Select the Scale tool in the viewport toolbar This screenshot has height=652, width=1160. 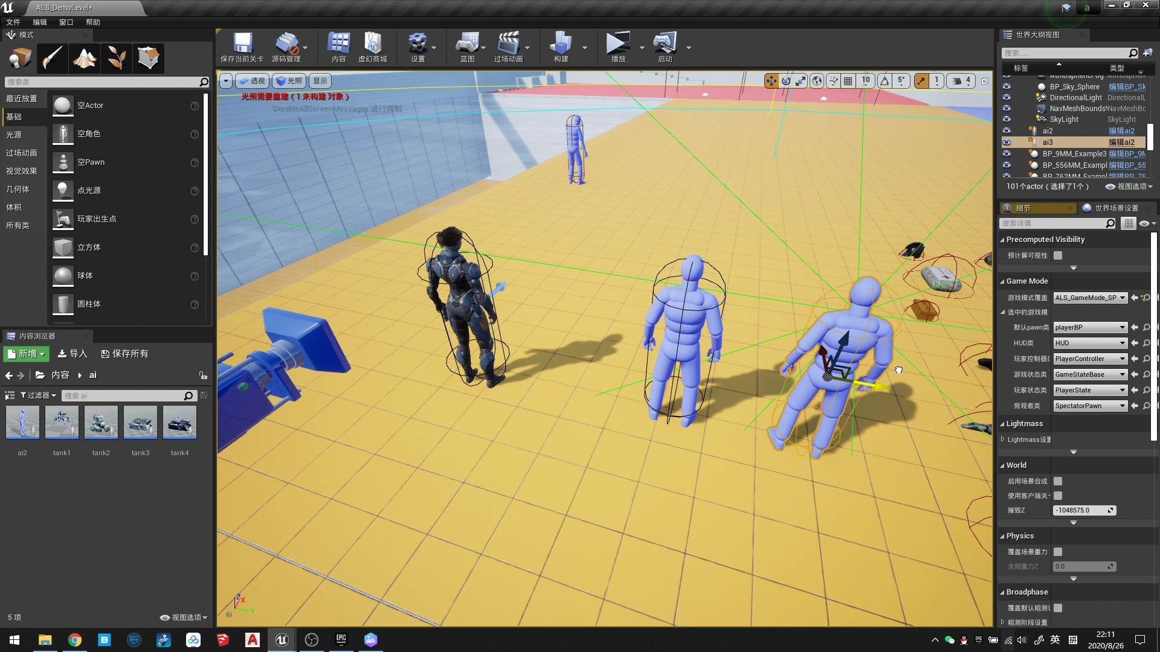pyautogui.click(x=801, y=80)
